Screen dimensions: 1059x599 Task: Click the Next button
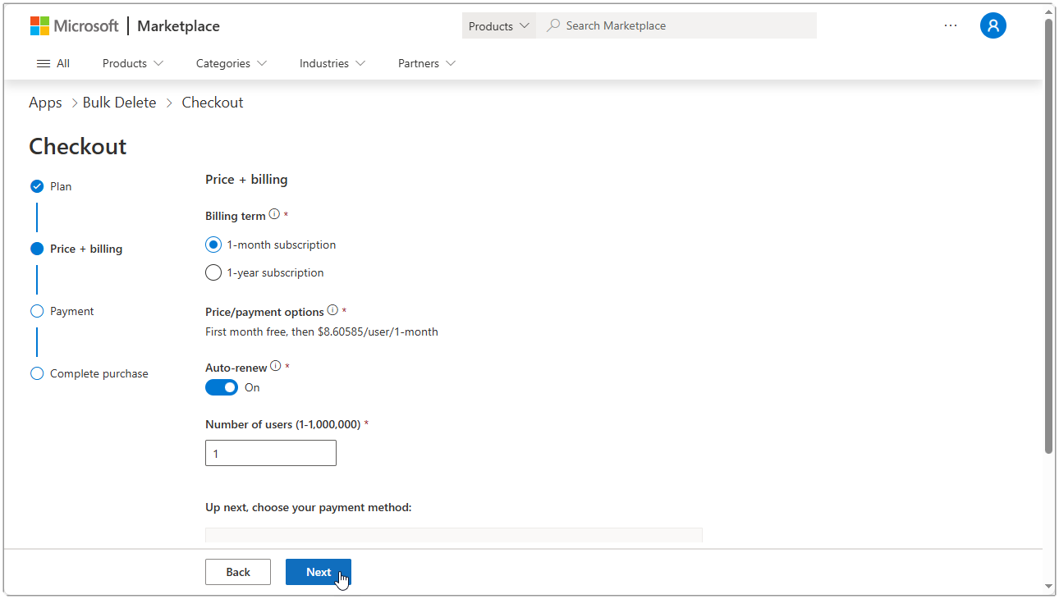318,572
